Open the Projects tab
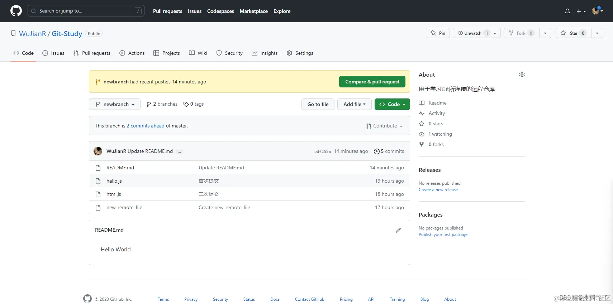Image resolution: width=613 pixels, height=304 pixels. (x=167, y=53)
